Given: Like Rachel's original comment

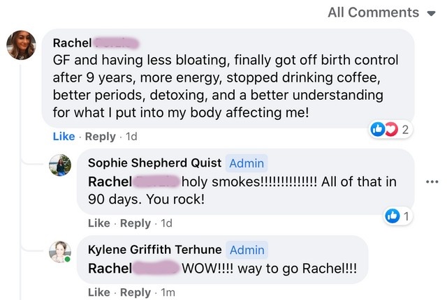Looking at the screenshot, I should click(x=64, y=137).
